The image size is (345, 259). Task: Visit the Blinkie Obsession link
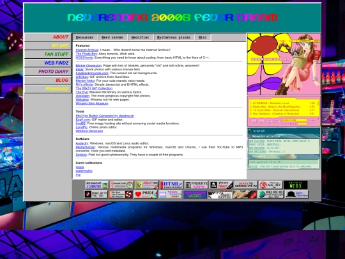coord(88,66)
